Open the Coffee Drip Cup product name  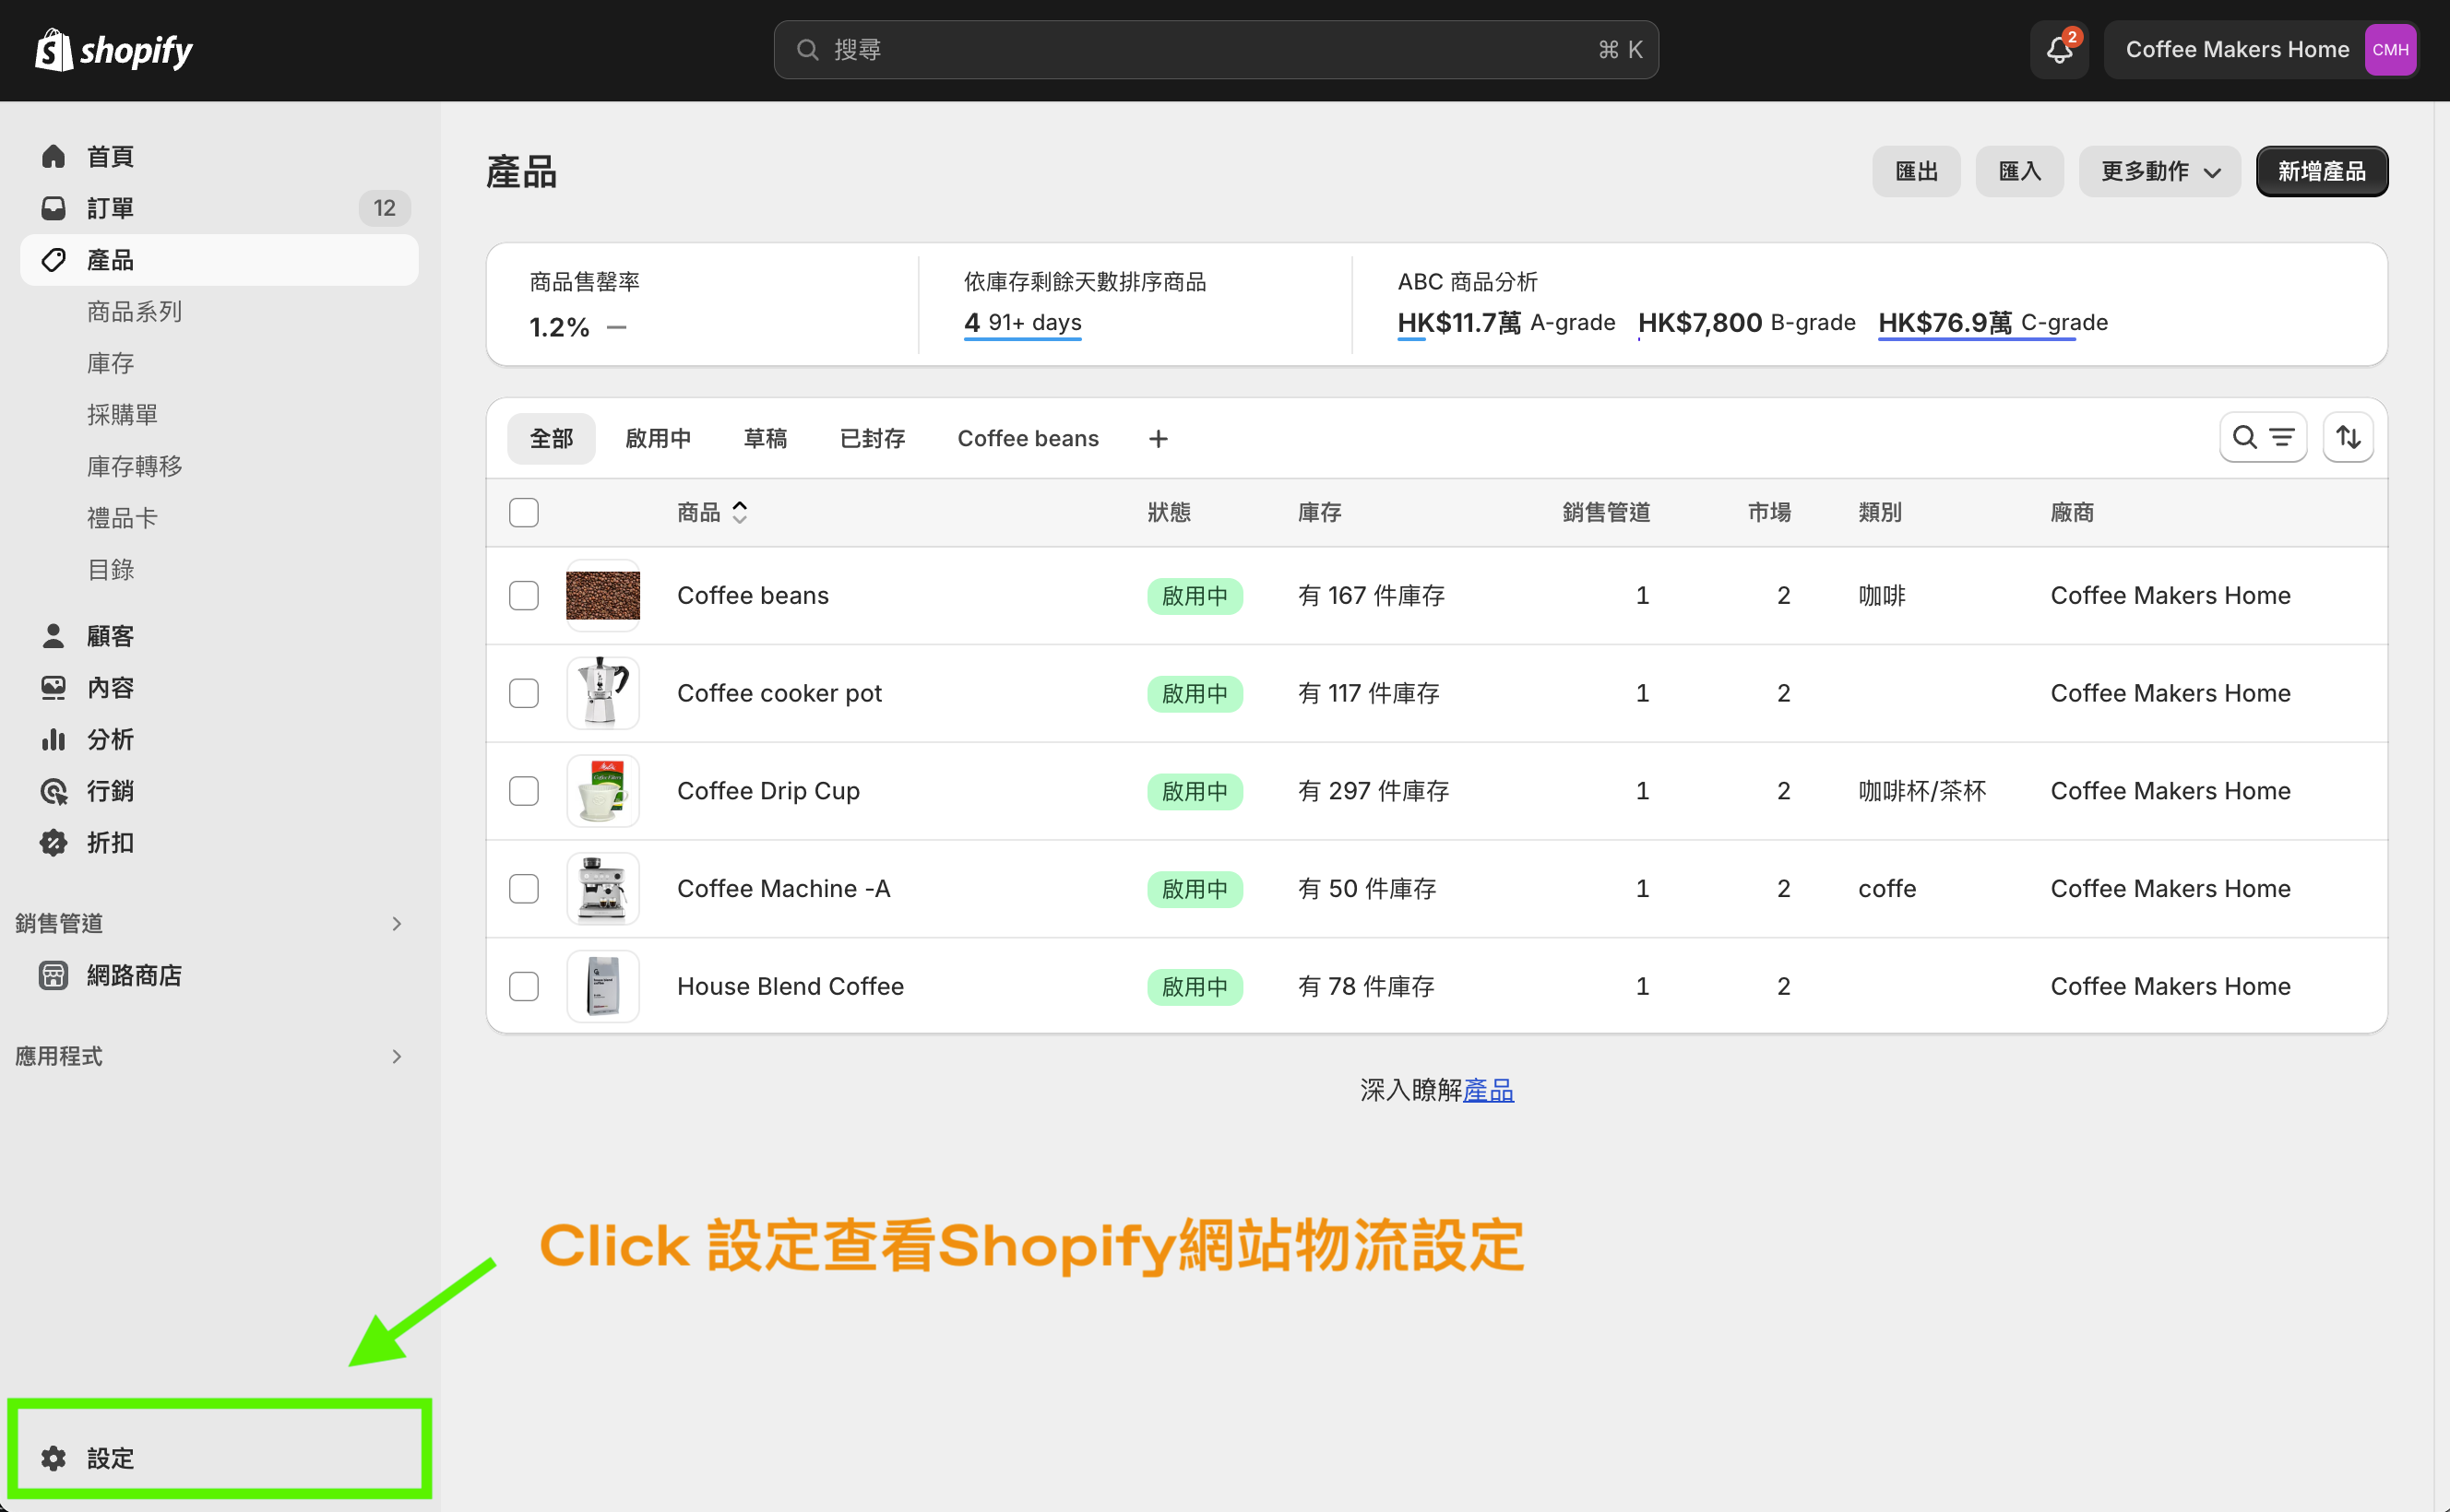[x=768, y=791]
